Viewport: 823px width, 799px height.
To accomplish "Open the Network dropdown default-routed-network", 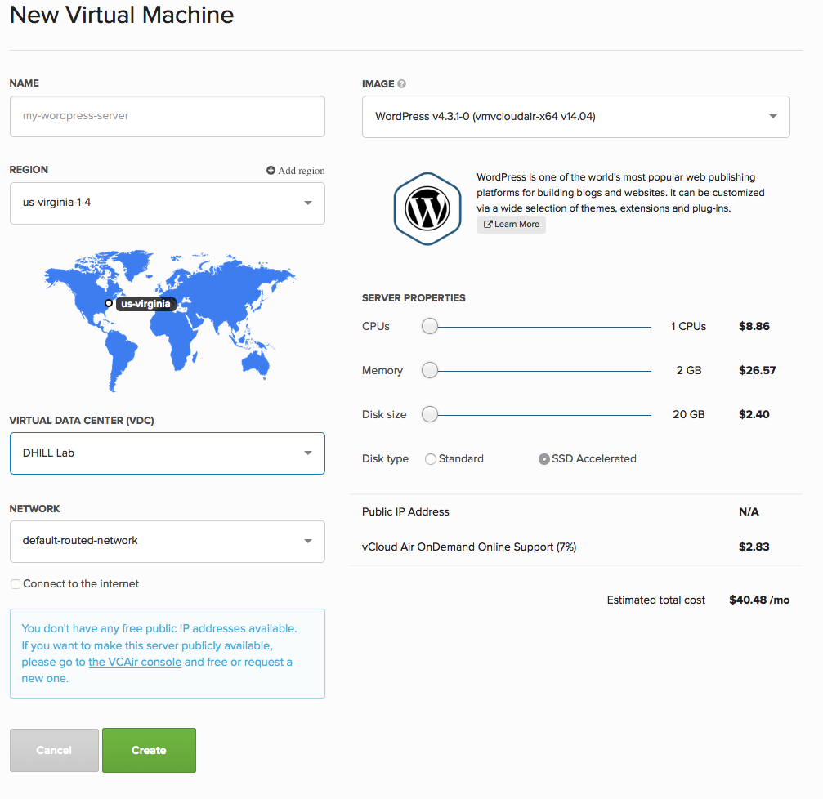I will tap(168, 542).
